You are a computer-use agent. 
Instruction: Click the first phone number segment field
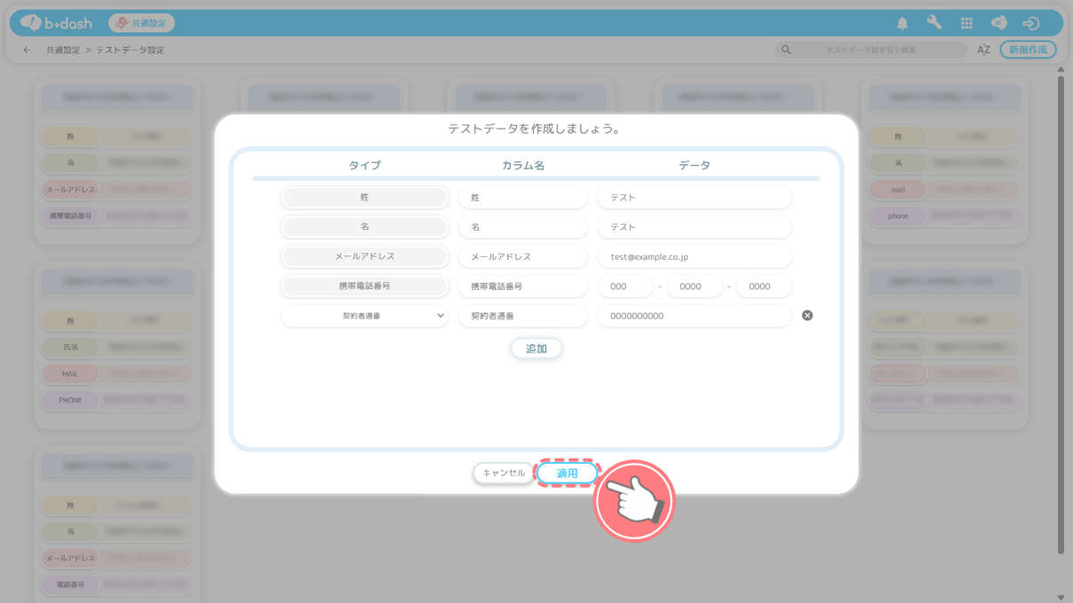tap(624, 286)
